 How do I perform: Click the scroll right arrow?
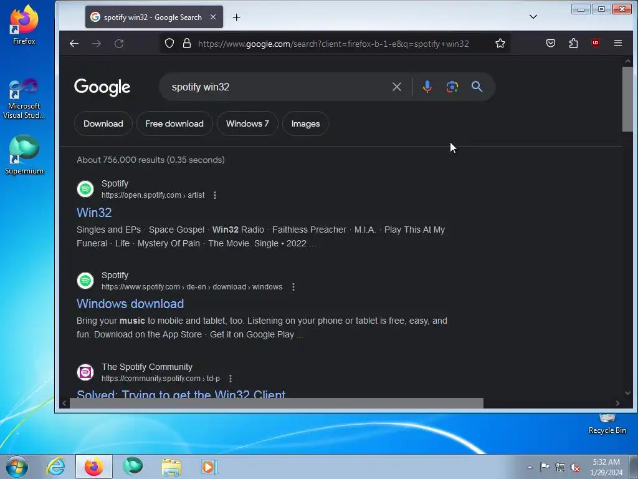(x=617, y=404)
